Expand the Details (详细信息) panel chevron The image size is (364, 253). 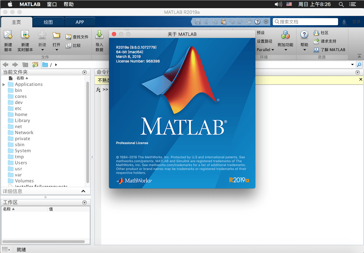click(x=83, y=191)
